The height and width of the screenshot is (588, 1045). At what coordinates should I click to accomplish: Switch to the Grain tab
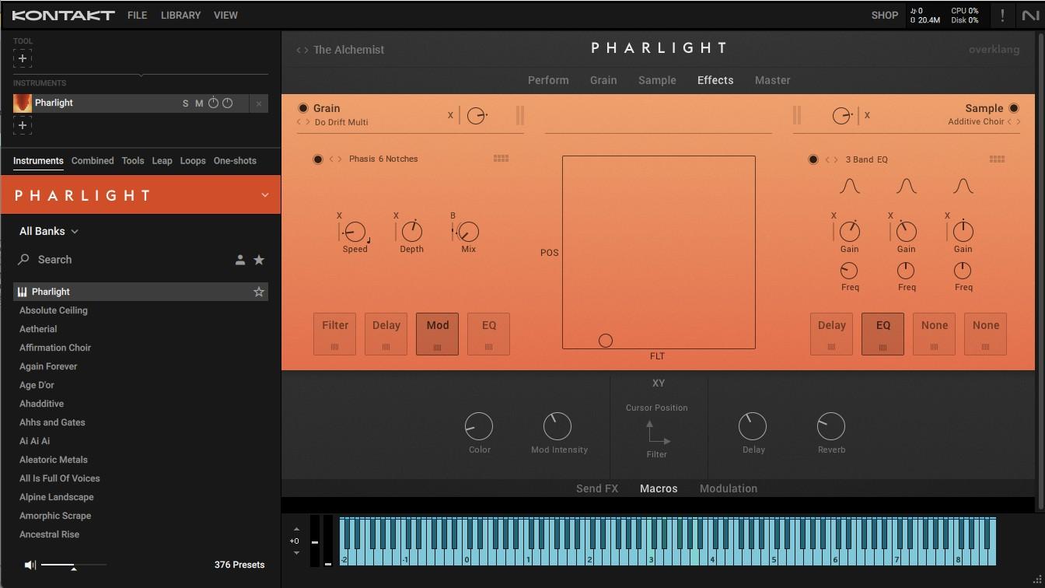(x=603, y=79)
